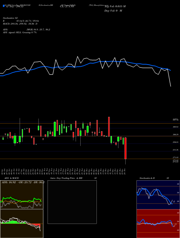Click the CL: 271.55 closing price text
The width and height of the screenshot is (180, 238).
67,6
